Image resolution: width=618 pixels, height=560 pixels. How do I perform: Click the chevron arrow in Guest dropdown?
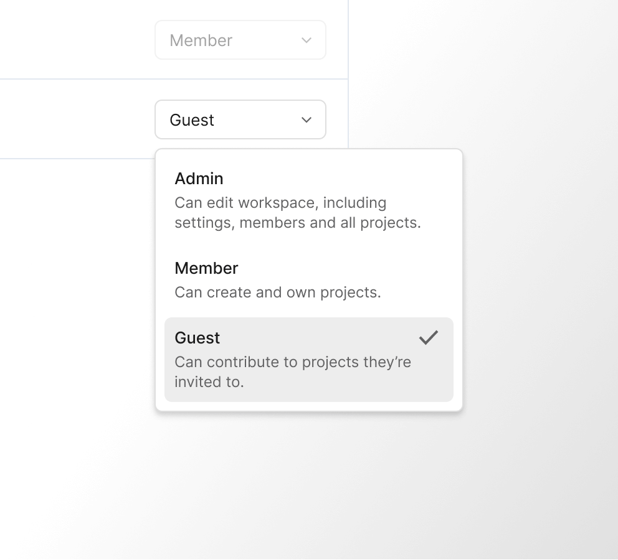point(306,119)
